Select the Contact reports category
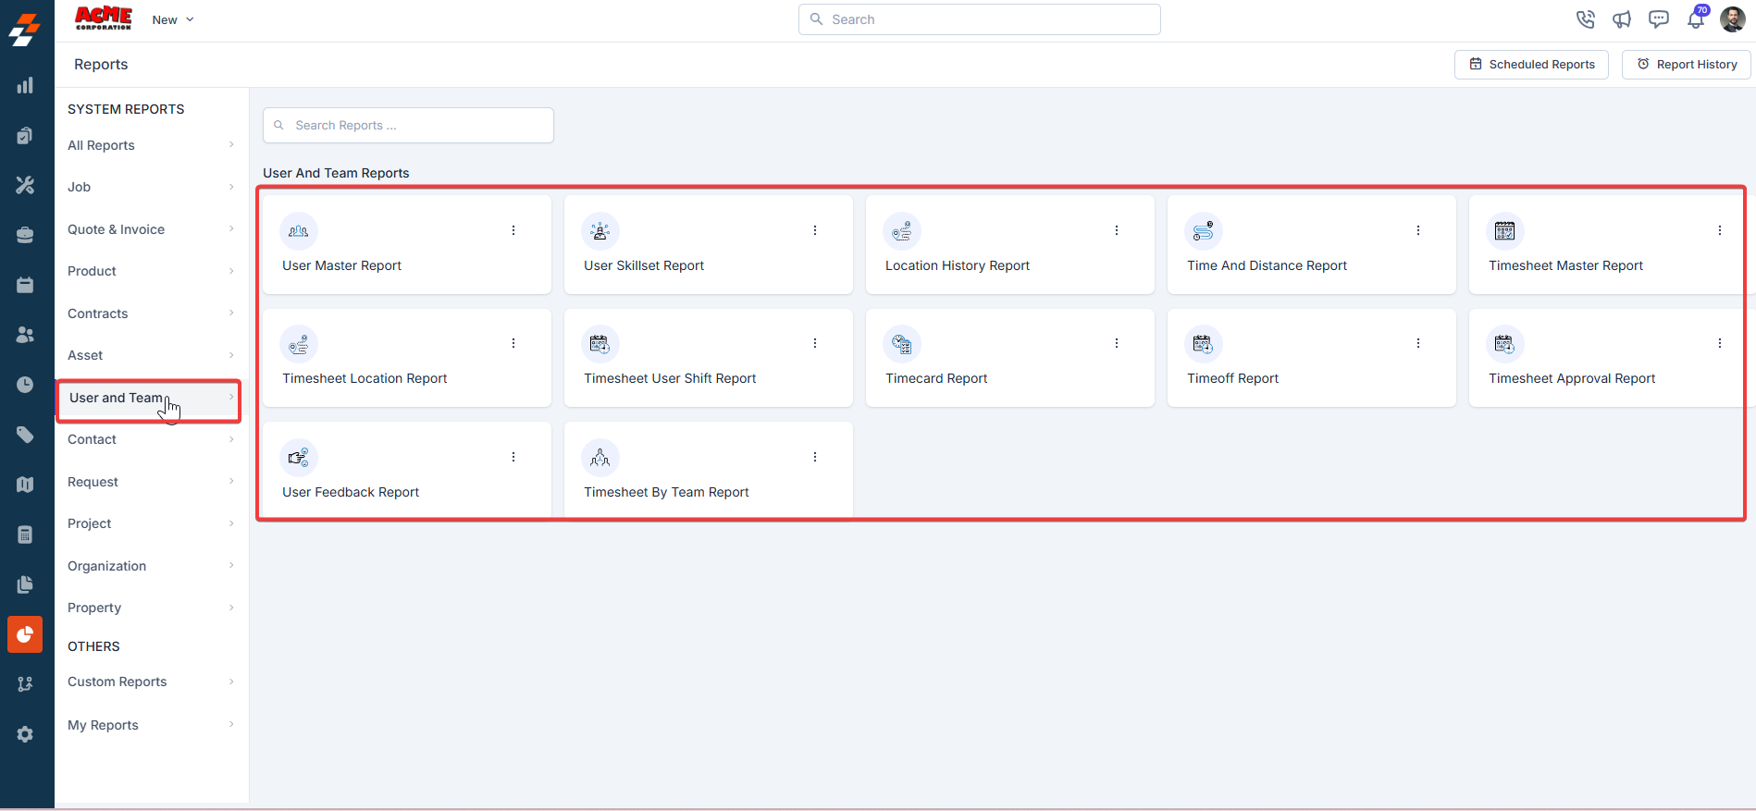The height and width of the screenshot is (811, 1756). point(151,439)
